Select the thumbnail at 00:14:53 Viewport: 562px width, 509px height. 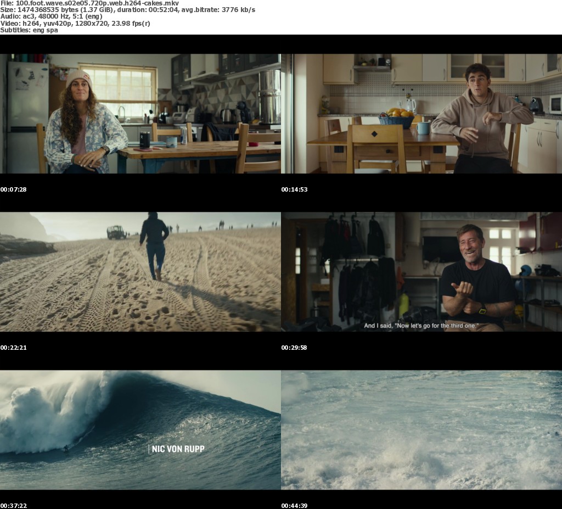click(421, 114)
